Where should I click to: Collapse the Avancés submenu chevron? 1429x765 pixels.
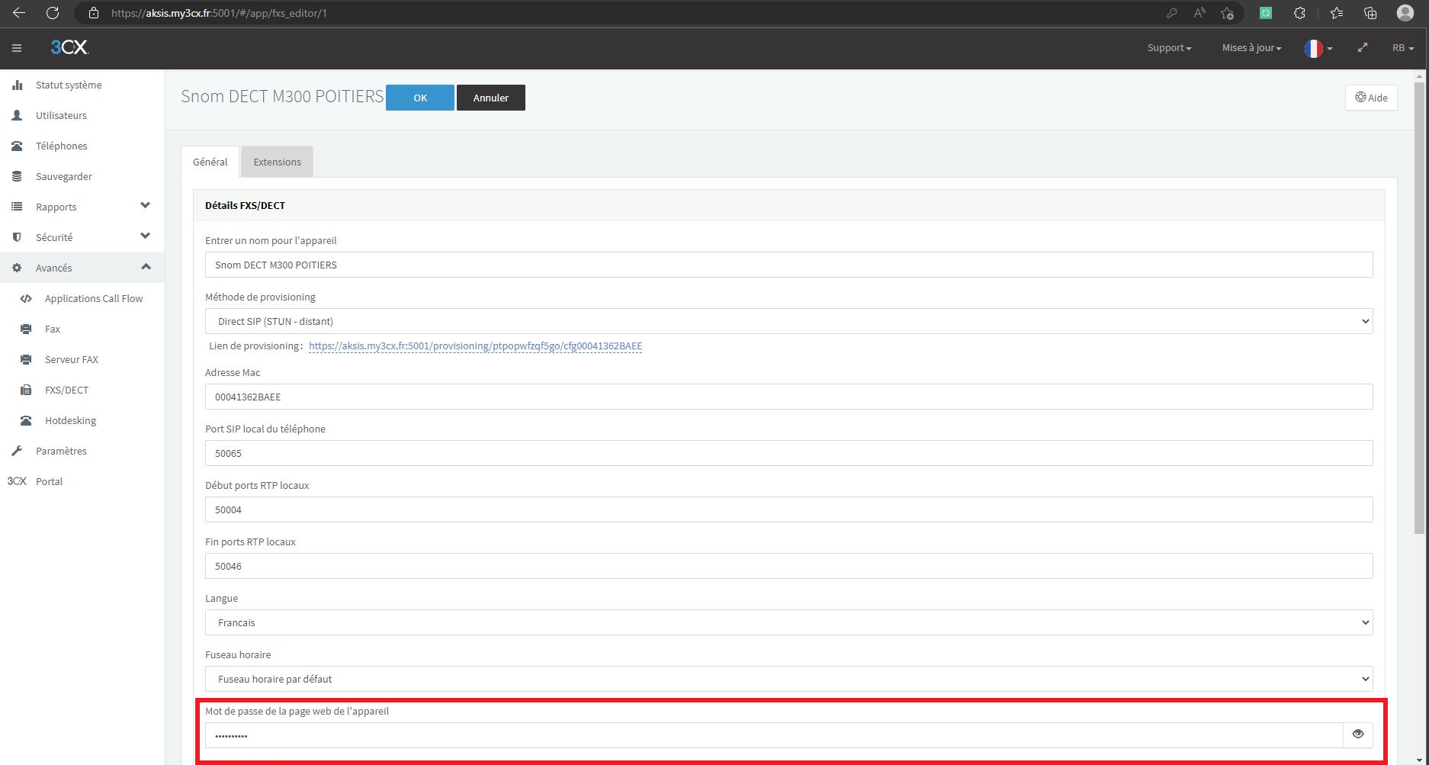click(x=146, y=266)
